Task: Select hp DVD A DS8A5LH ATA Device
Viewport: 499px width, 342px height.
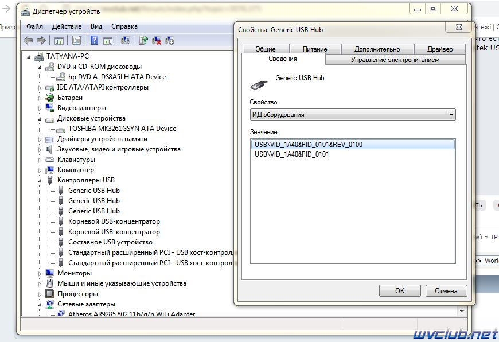Action: 117,77
